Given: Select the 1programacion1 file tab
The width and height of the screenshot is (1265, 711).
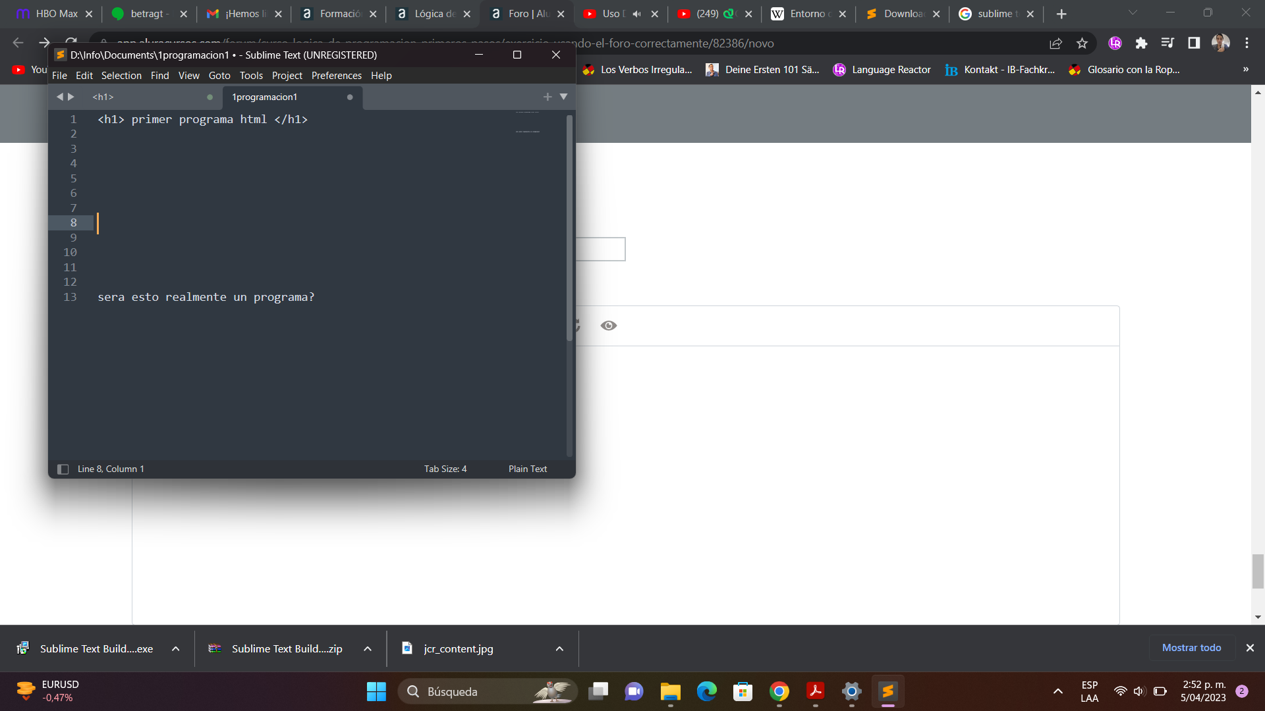Looking at the screenshot, I should click(265, 96).
